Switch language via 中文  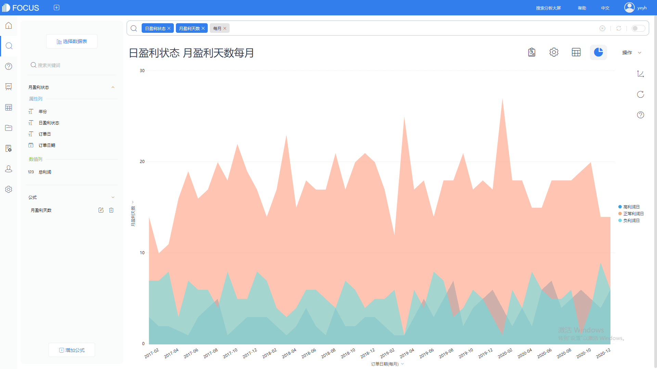[605, 8]
